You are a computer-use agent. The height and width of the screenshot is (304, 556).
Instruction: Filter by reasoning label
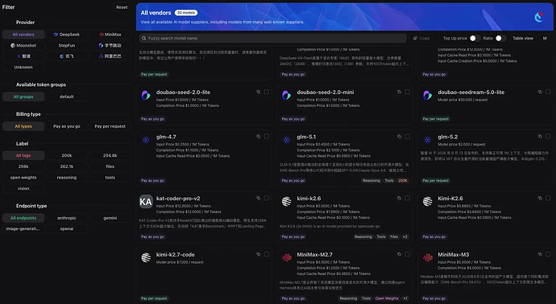coord(67,177)
